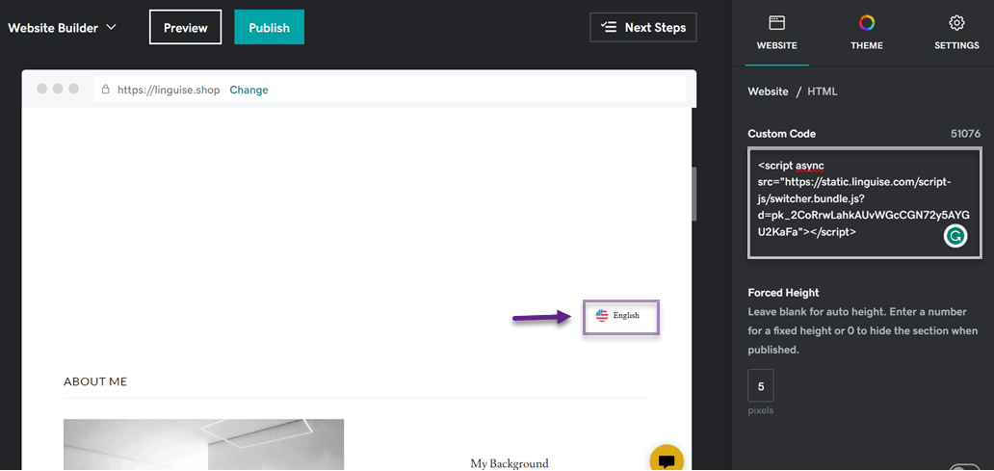Open the Next Steps checklist

[642, 27]
